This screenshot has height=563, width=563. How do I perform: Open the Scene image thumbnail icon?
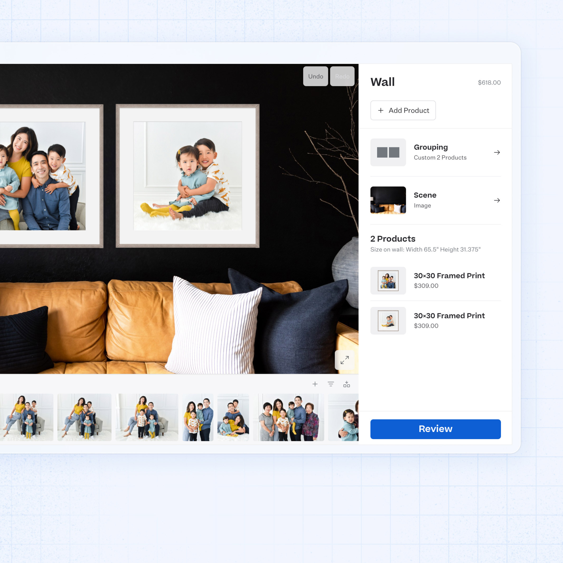click(x=388, y=200)
